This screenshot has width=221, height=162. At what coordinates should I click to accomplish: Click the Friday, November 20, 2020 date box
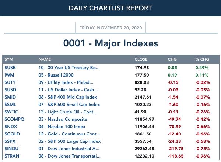(x=110, y=28)
